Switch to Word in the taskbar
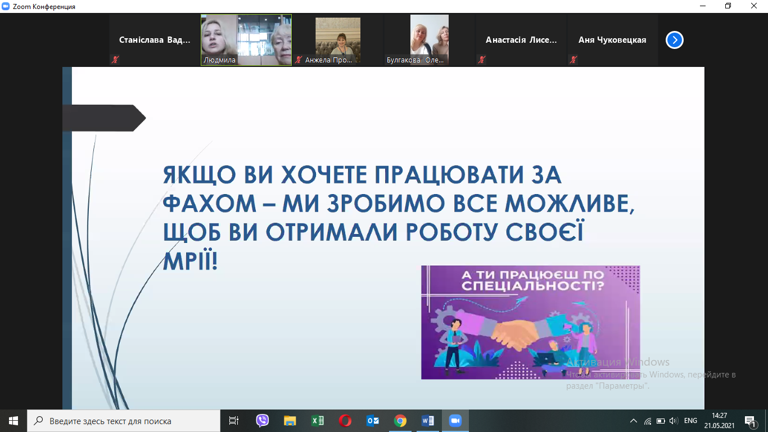768x432 pixels. 428,421
